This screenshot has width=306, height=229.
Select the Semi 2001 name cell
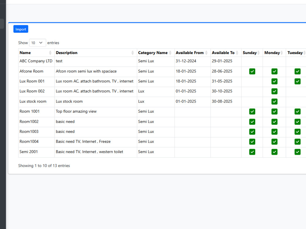point(36,152)
